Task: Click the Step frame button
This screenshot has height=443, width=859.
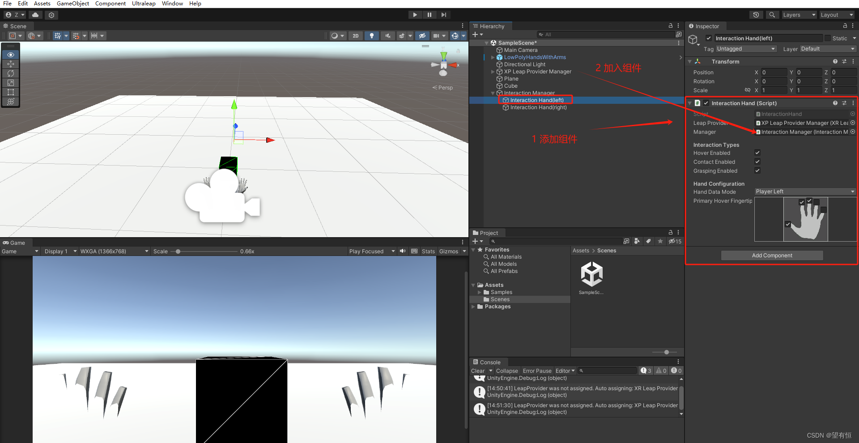Action: click(443, 15)
